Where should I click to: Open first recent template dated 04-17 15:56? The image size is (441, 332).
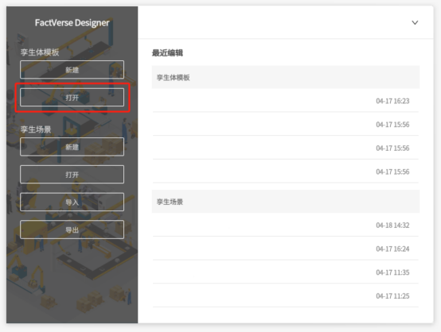point(286,125)
